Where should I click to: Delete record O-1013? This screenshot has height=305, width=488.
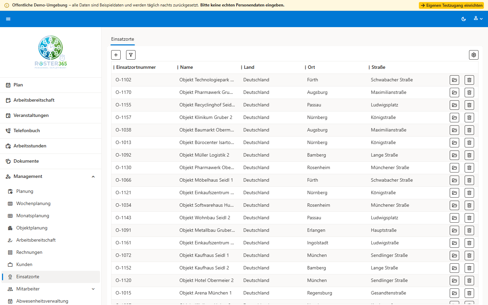[469, 143]
